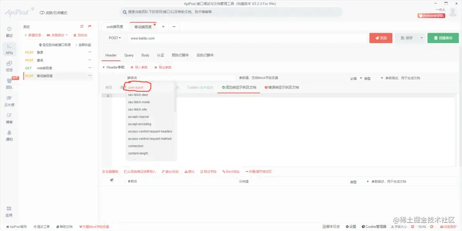Click the search magnifier icon

tap(125, 12)
